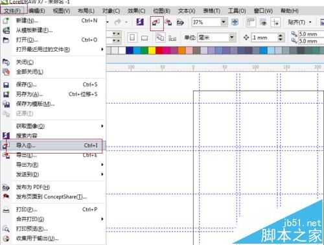Open the Window menu

pos(263,10)
